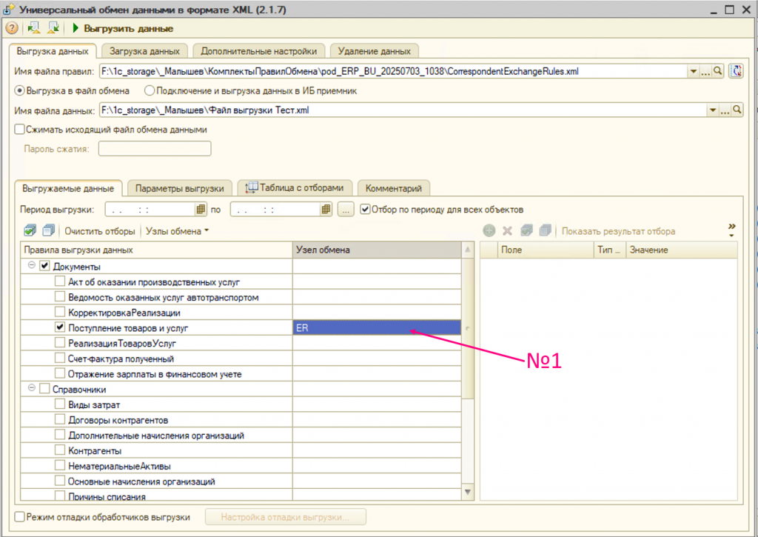Click the delete filter X icon
Viewport: 758px width, 537px height.
pos(507,231)
